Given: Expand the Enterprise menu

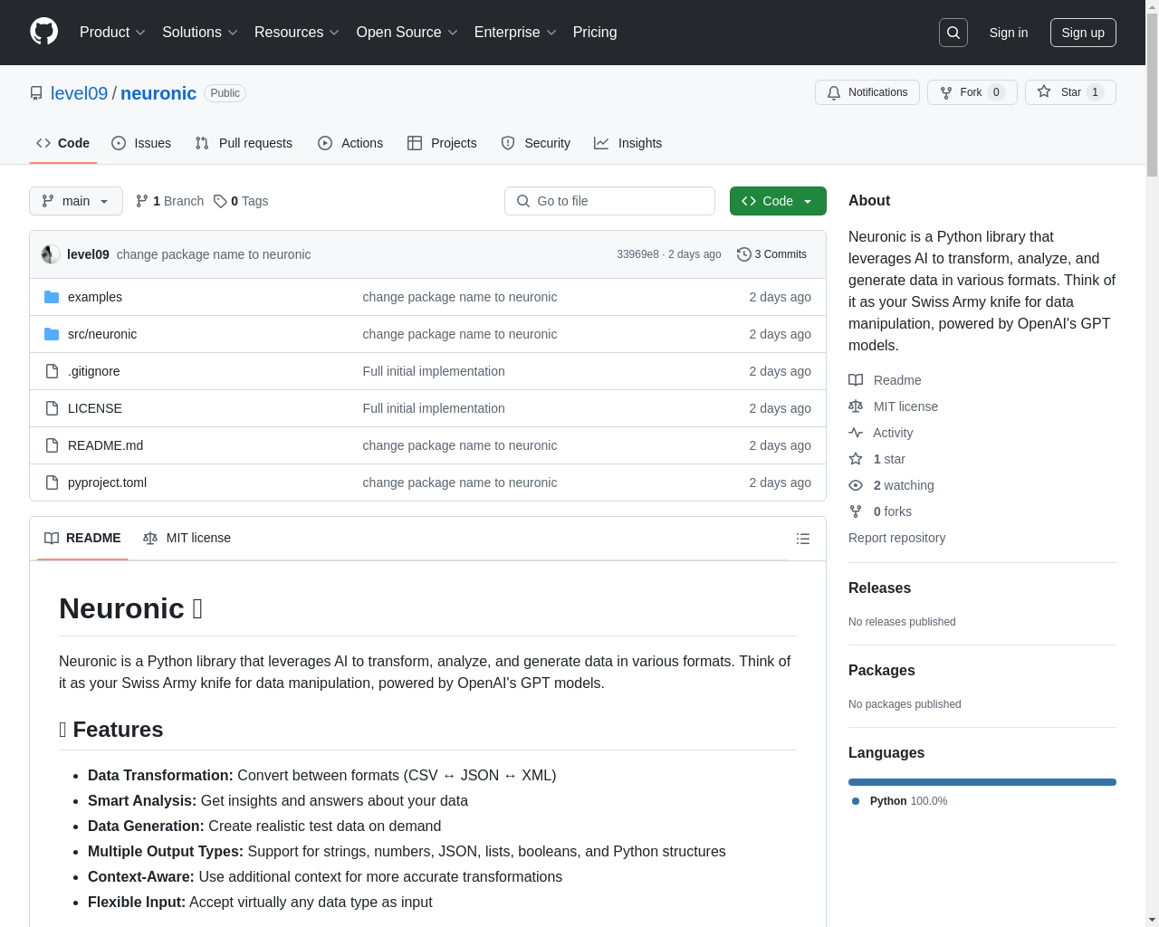Looking at the screenshot, I should (x=515, y=33).
